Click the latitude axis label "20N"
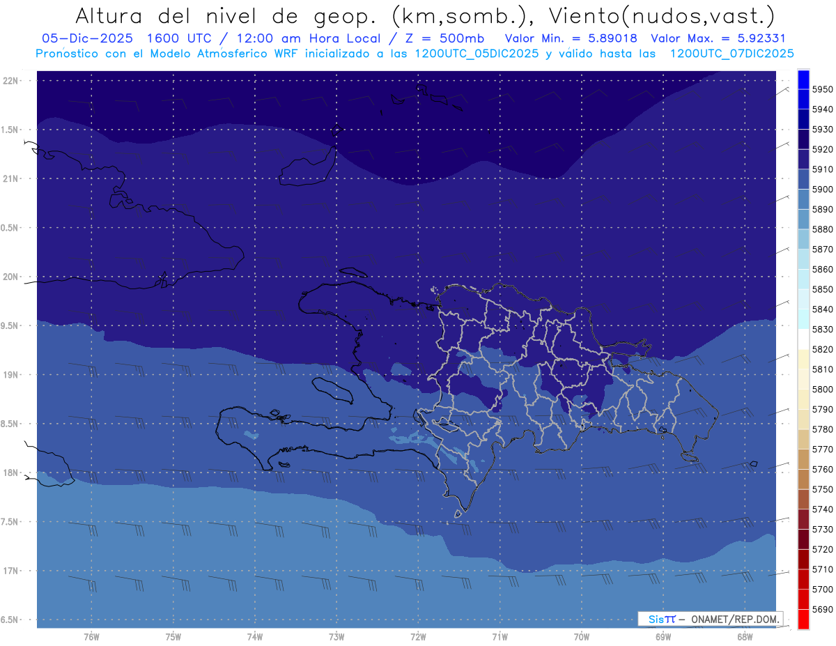 [11, 277]
